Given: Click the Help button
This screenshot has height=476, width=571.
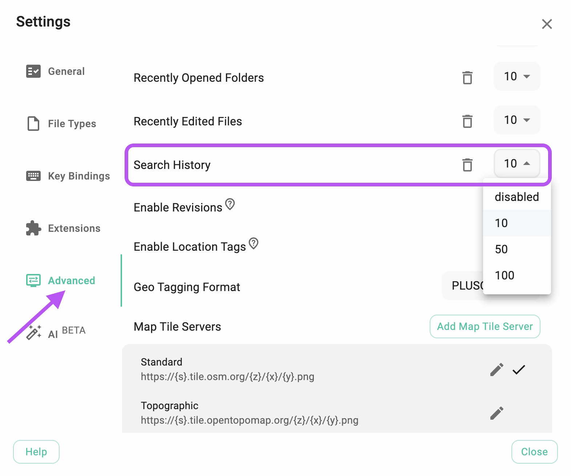Looking at the screenshot, I should (x=36, y=452).
